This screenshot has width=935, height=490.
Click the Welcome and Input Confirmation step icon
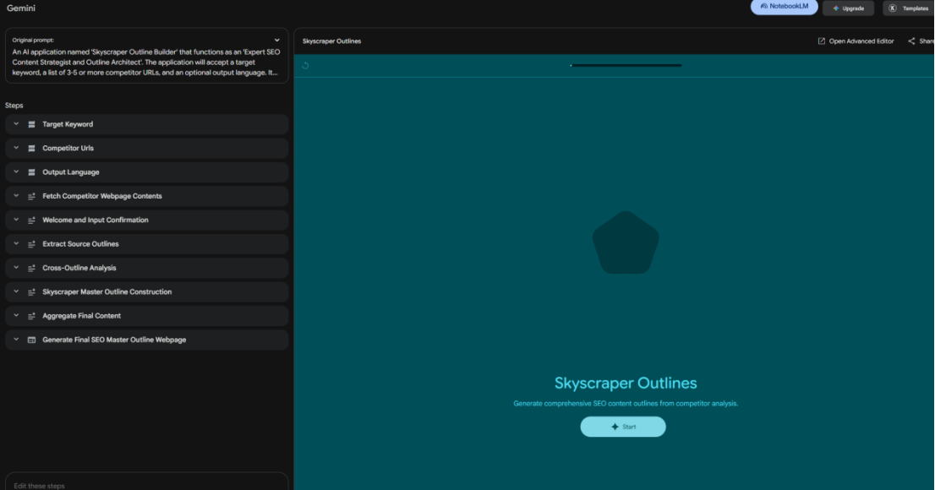click(31, 220)
